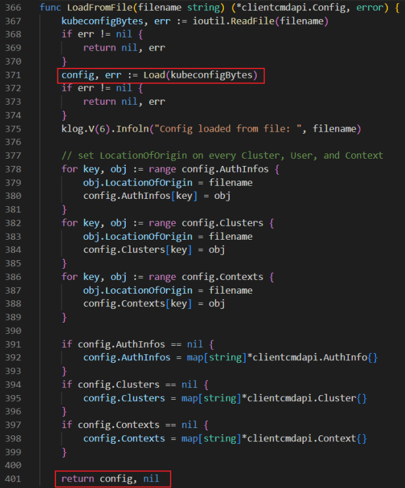Click 'range config.Contexts' on line 386

[205, 277]
